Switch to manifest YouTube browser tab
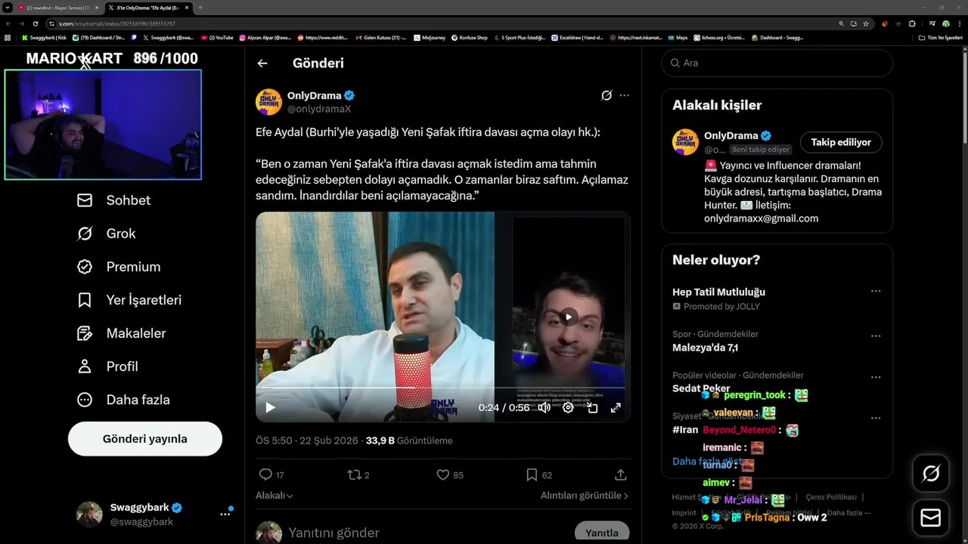The height and width of the screenshot is (544, 968). 57,8
